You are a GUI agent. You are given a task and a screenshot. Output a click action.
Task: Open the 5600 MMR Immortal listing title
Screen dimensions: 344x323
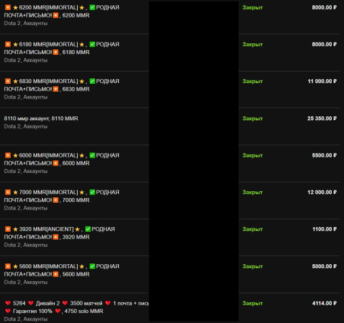[x=62, y=270]
